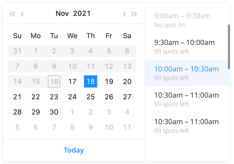Pick November 30 in the calendar
The image size is (234, 164).
[54, 112]
